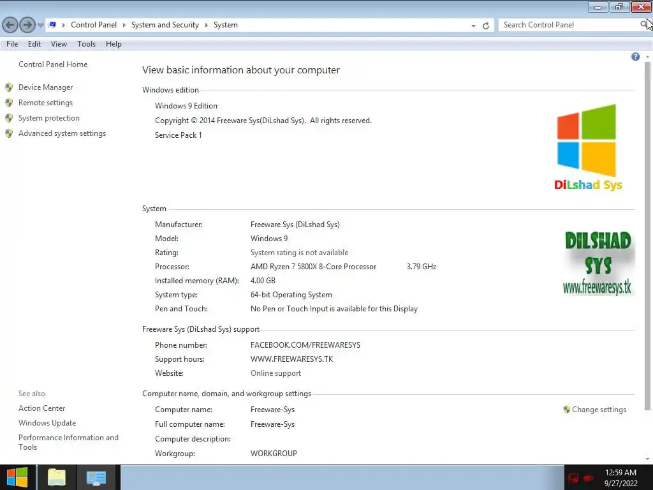Viewport: 653px width, 490px height.
Task: Click the WORKGROUP value
Action: coord(274,454)
